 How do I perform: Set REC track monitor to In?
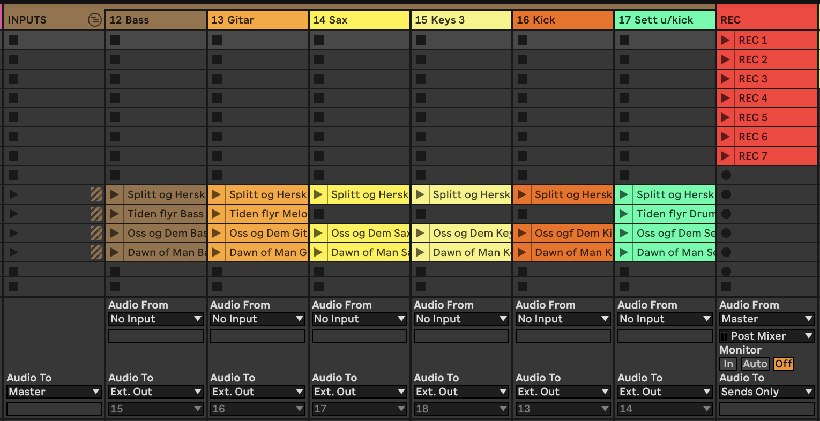(x=728, y=364)
